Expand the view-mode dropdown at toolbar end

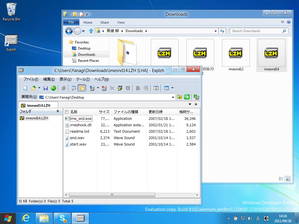point(172,88)
